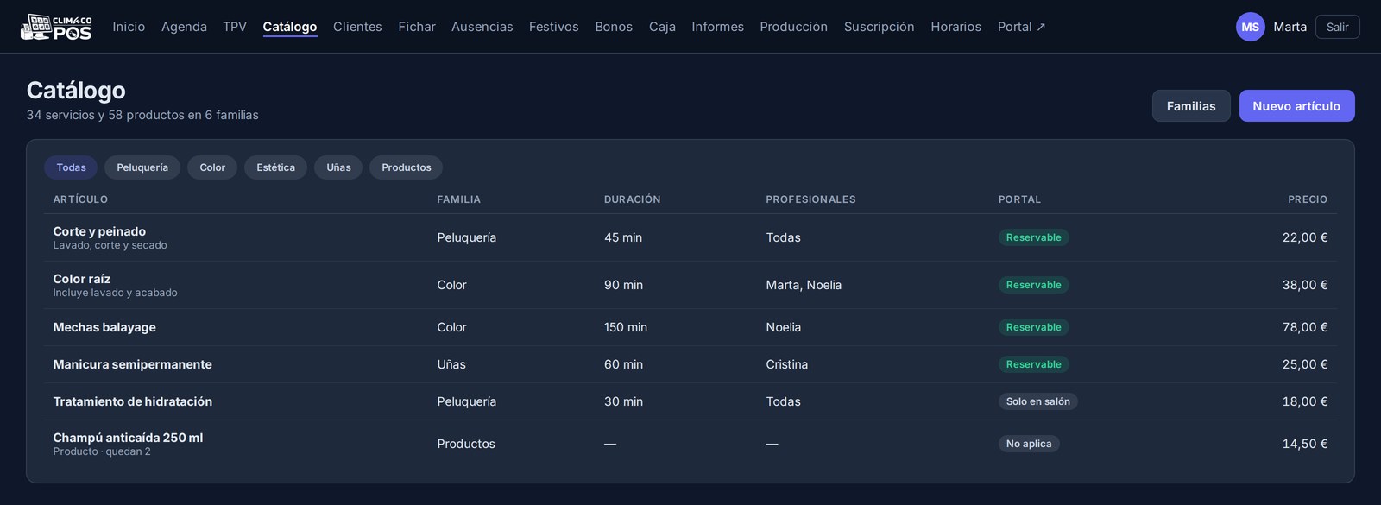The width and height of the screenshot is (1381, 505).
Task: Open the Ausencias section
Action: point(482,27)
